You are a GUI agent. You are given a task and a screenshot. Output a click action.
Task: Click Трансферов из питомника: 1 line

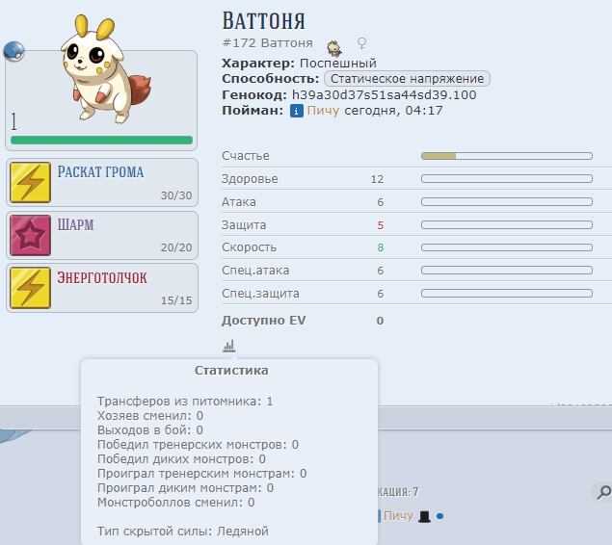click(185, 402)
